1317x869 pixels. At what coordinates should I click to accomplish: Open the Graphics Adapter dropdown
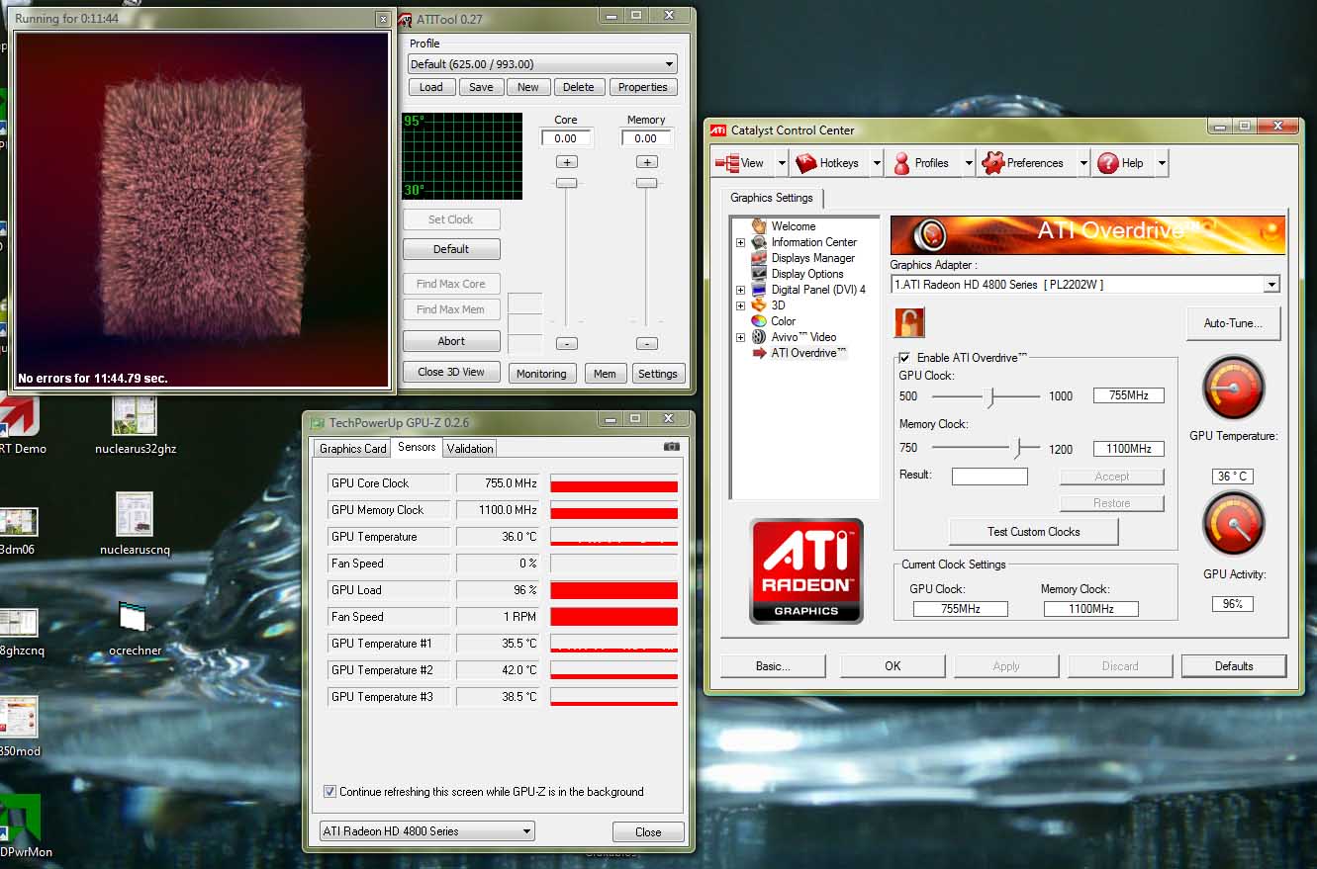tap(1270, 285)
